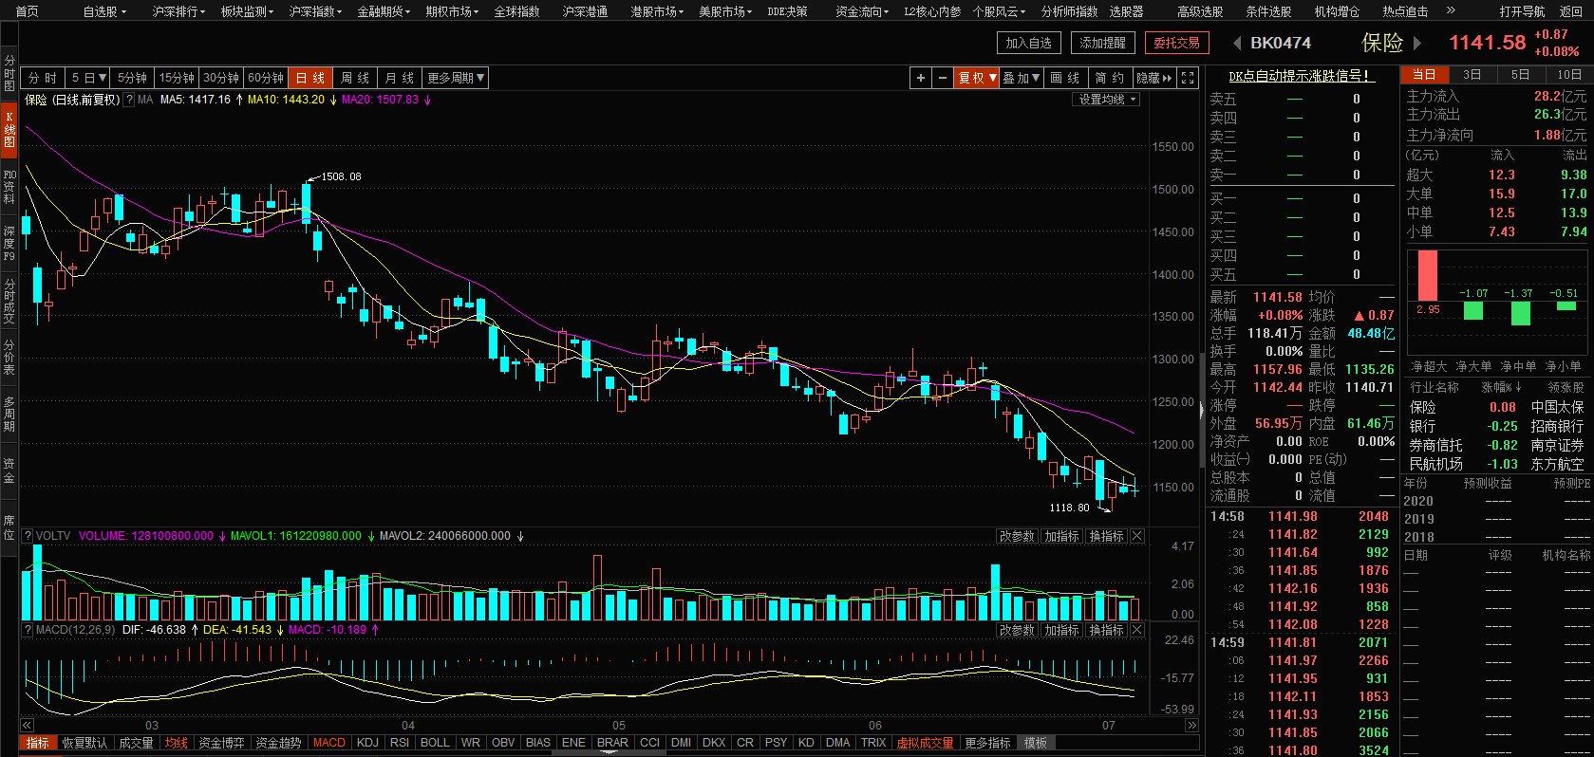Image resolution: width=1594 pixels, height=757 pixels.
Task: Switch chart to 月线 period
Action: (x=400, y=78)
